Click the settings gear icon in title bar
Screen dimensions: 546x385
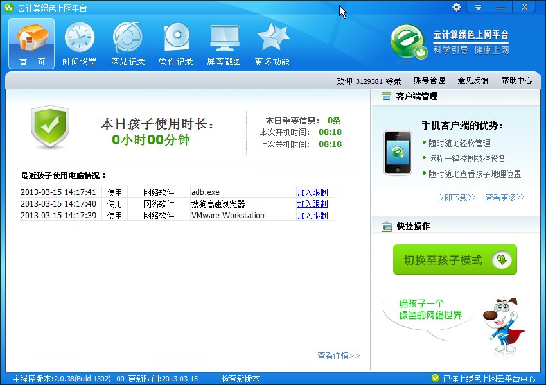point(456,7)
